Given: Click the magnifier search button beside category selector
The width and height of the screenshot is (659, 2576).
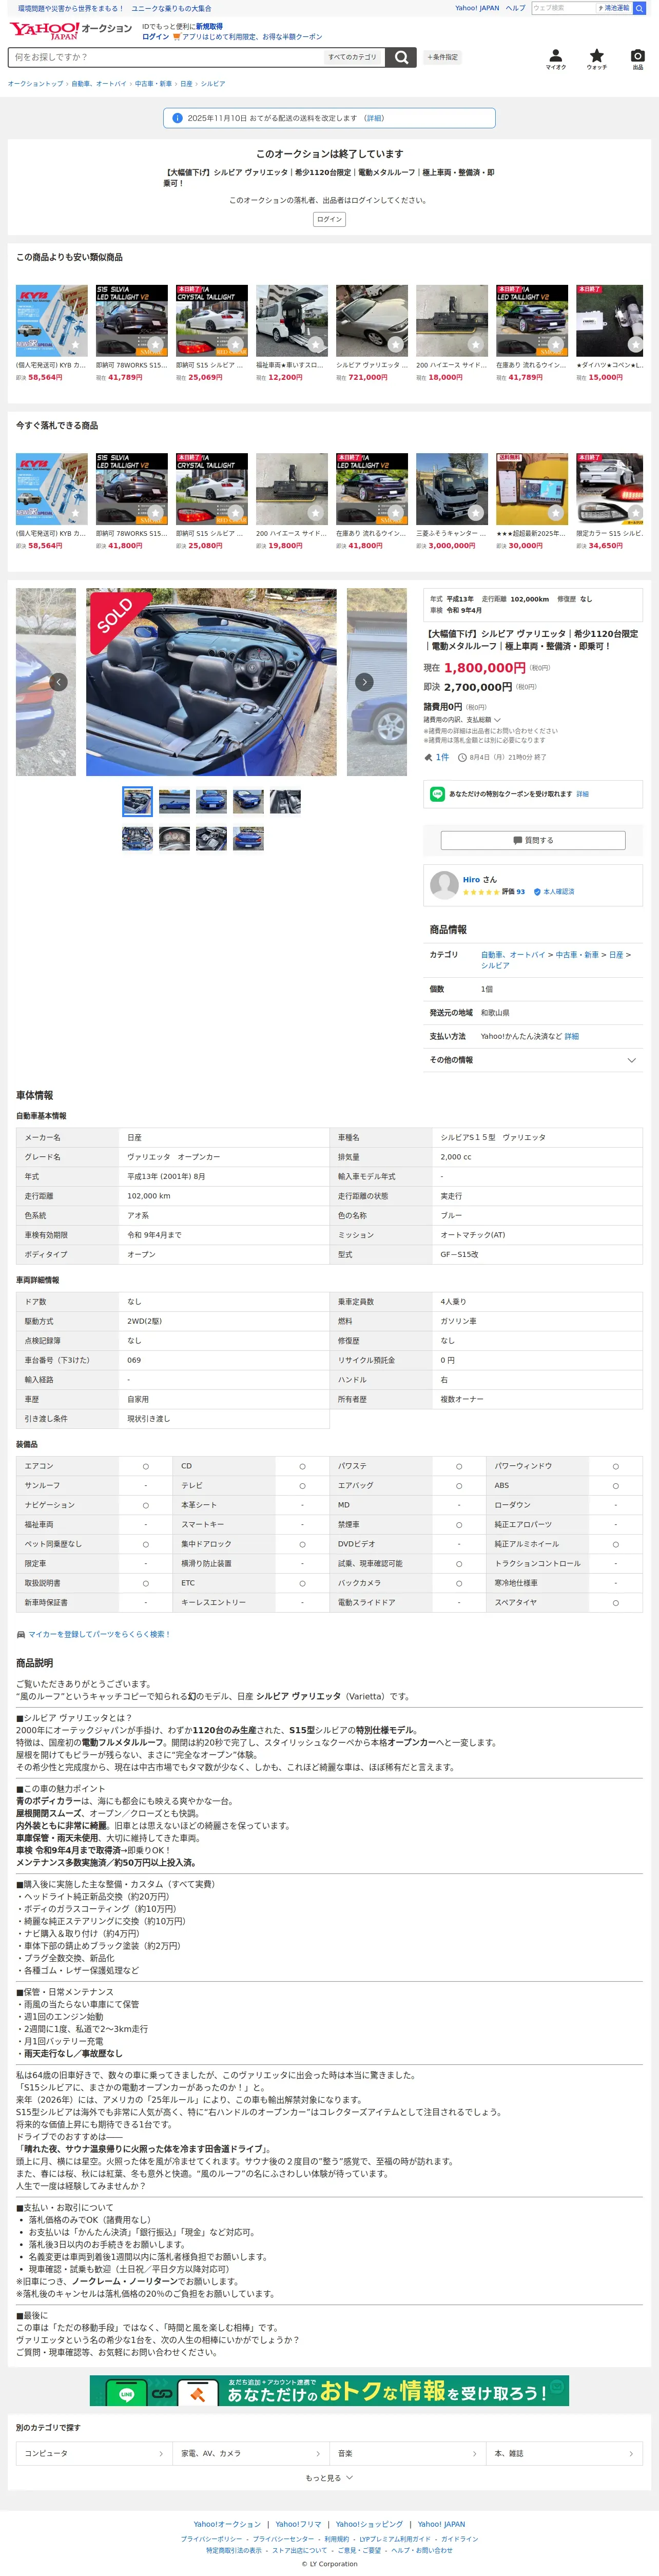Looking at the screenshot, I should point(401,57).
